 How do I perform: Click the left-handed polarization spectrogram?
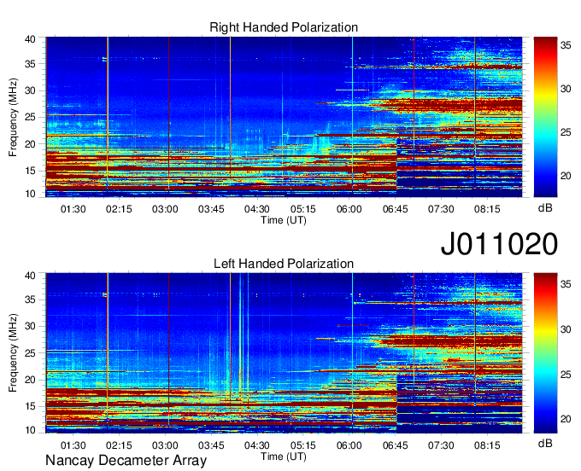point(284,353)
